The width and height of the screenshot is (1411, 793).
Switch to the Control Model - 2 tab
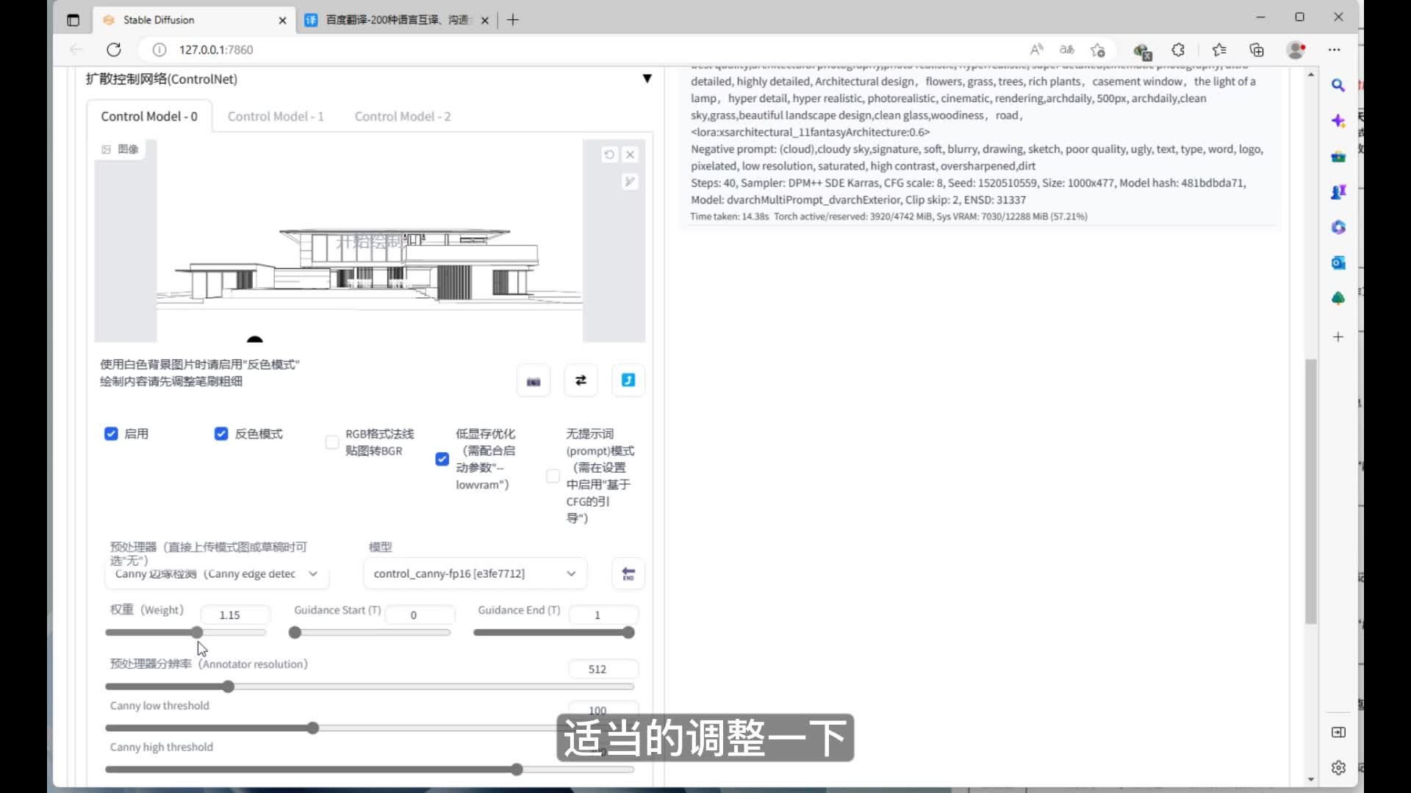click(x=403, y=116)
